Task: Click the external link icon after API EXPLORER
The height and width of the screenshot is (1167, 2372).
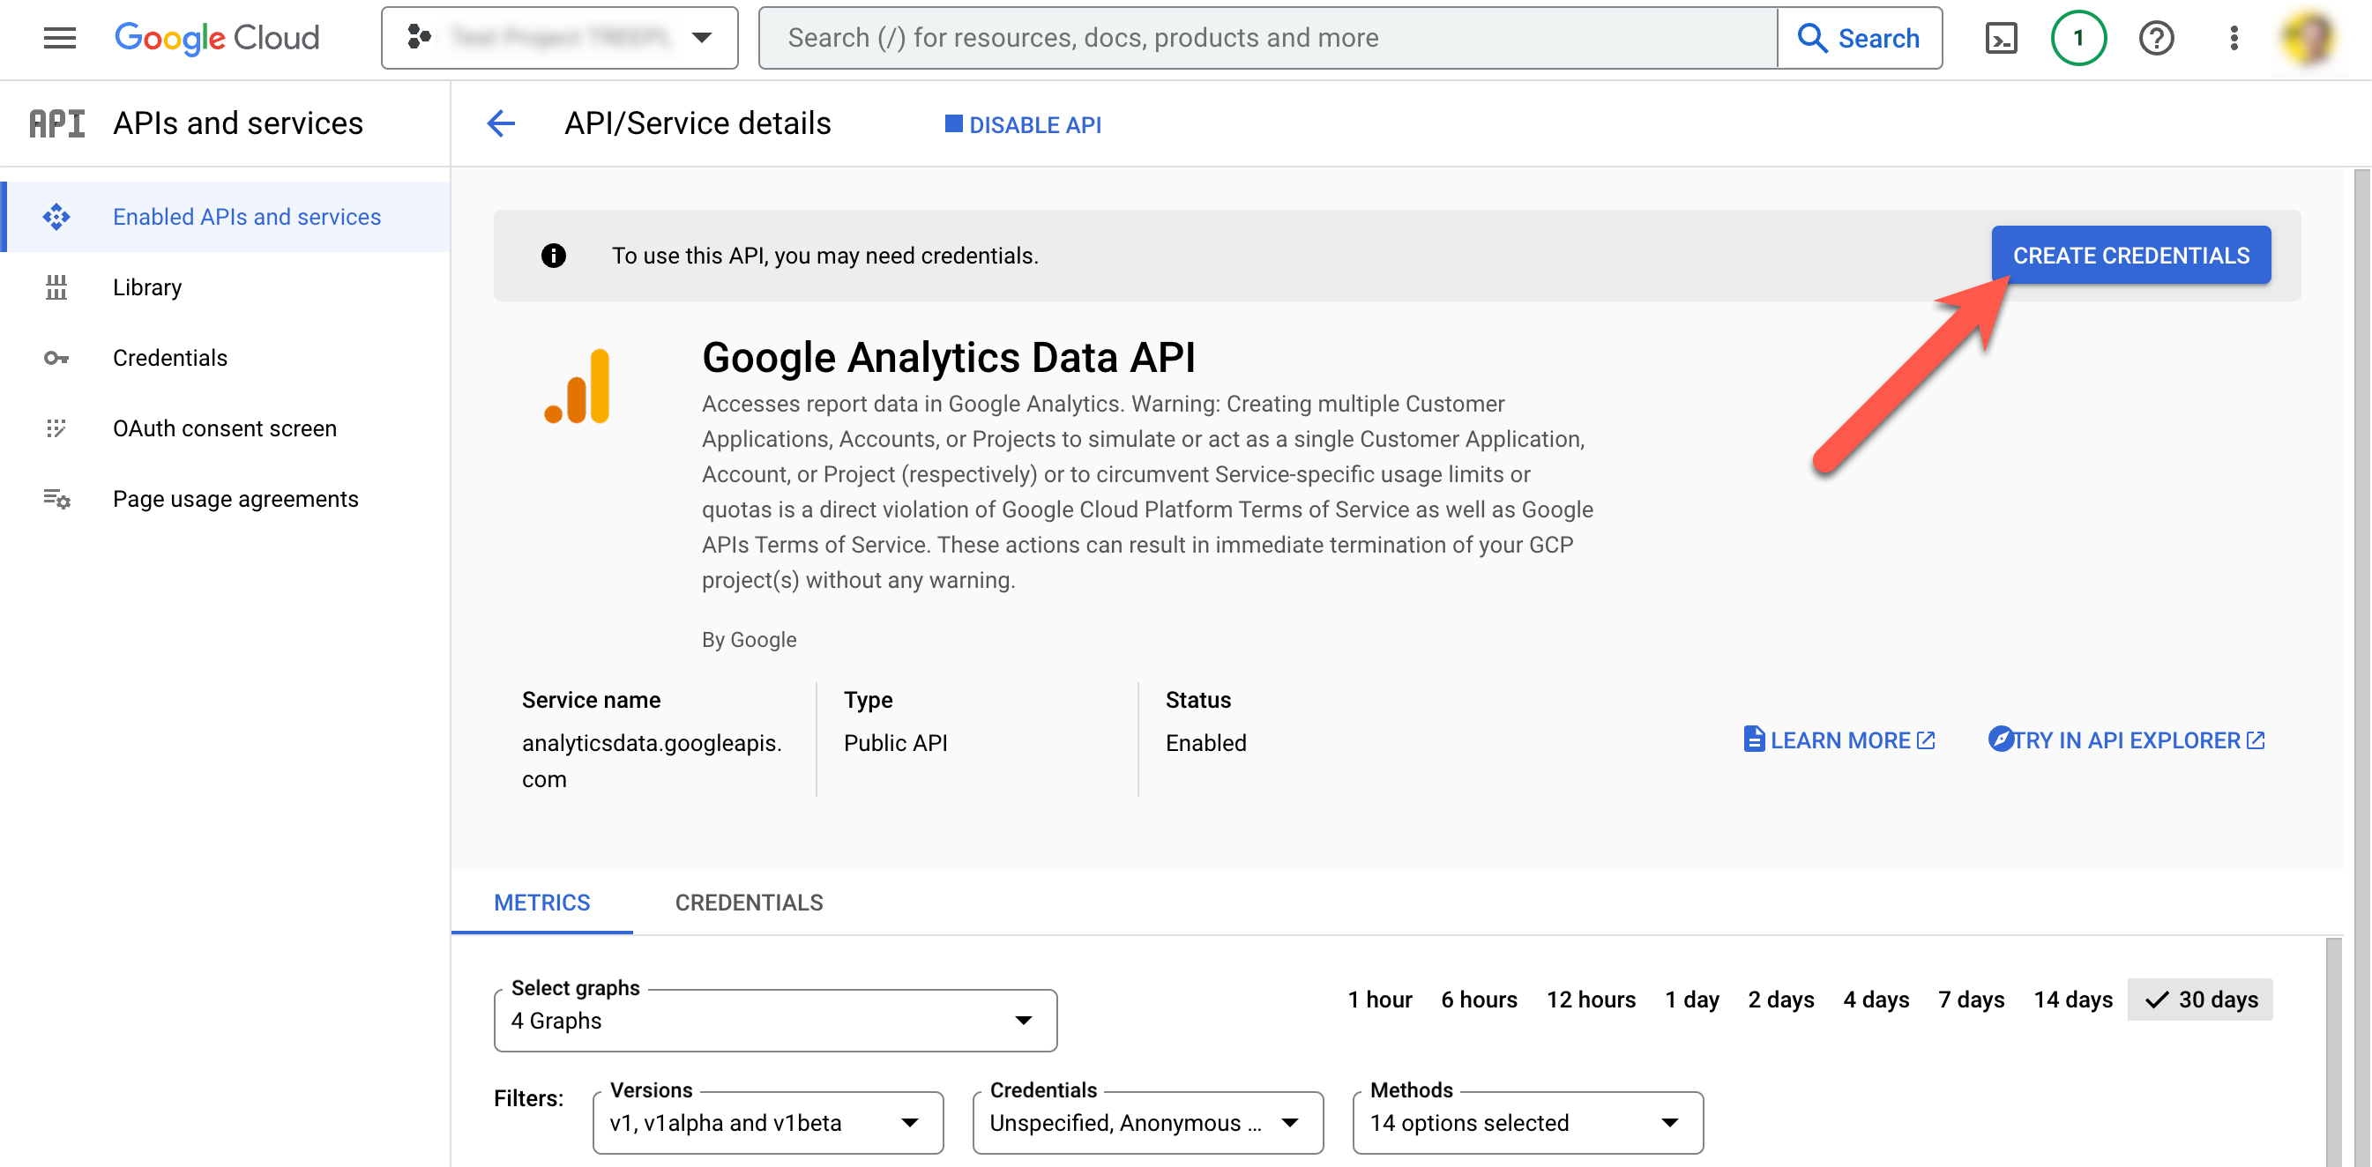Action: [x=2255, y=741]
